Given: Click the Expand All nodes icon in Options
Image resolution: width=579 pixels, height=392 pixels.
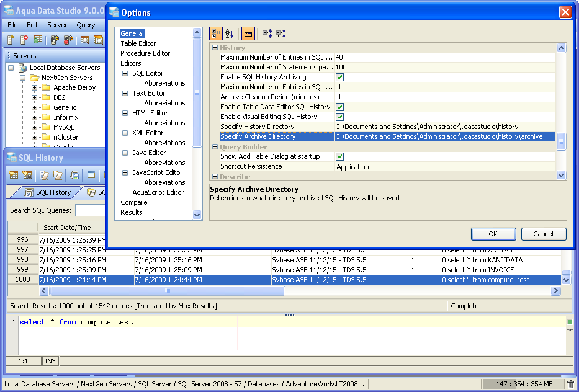Looking at the screenshot, I should pyautogui.click(x=267, y=33).
